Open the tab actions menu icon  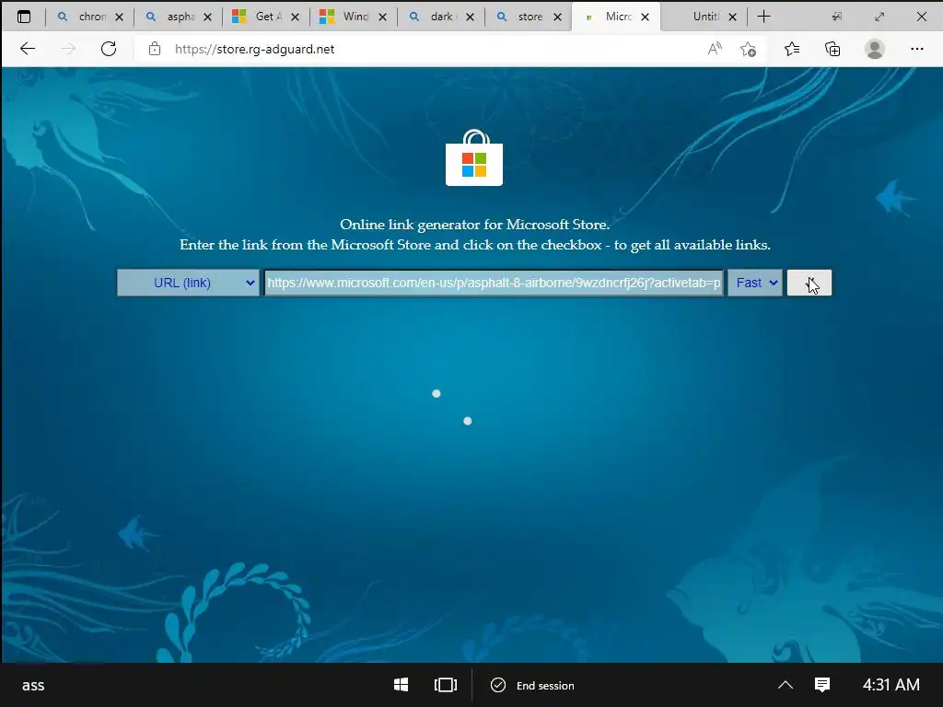pyautogui.click(x=23, y=17)
